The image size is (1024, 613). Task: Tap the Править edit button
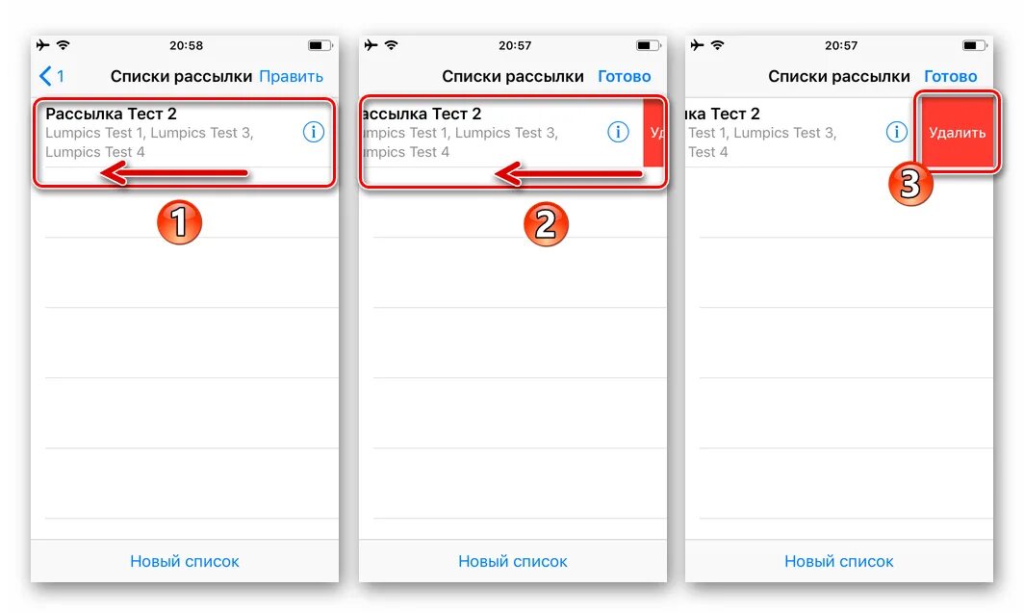[292, 76]
